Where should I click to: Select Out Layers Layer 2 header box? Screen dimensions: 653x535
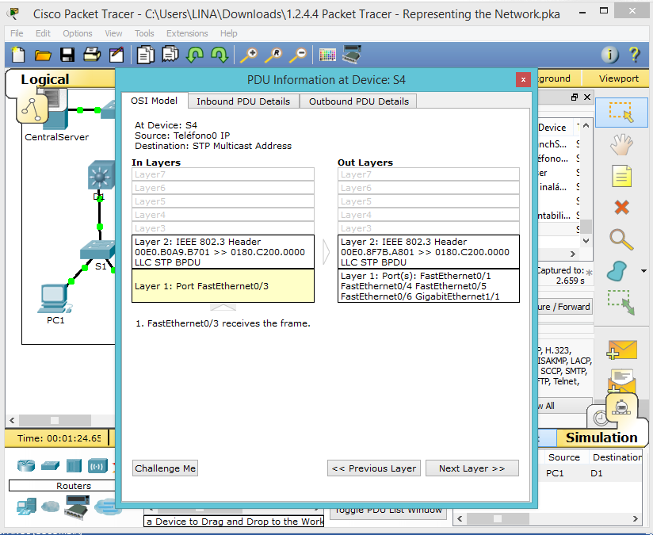(429, 252)
